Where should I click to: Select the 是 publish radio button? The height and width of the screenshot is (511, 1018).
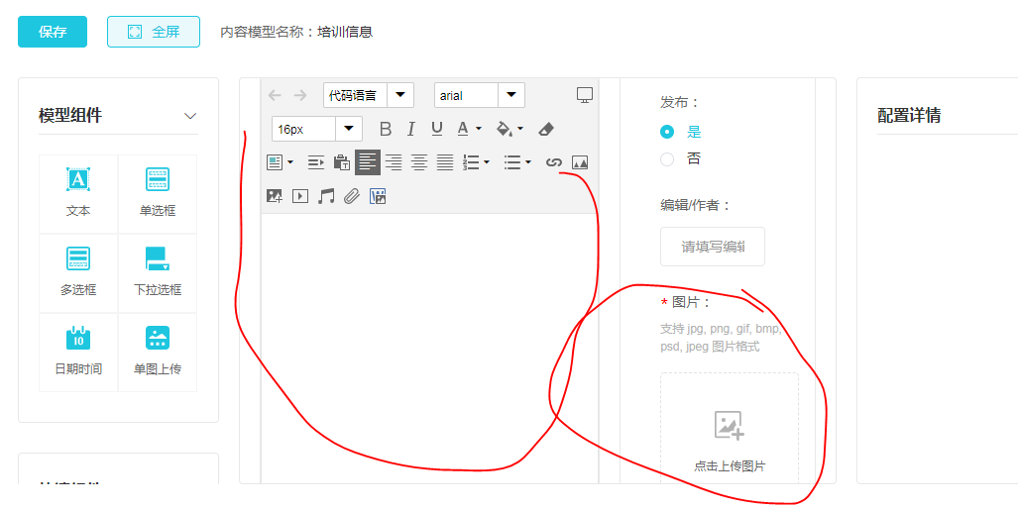[667, 132]
